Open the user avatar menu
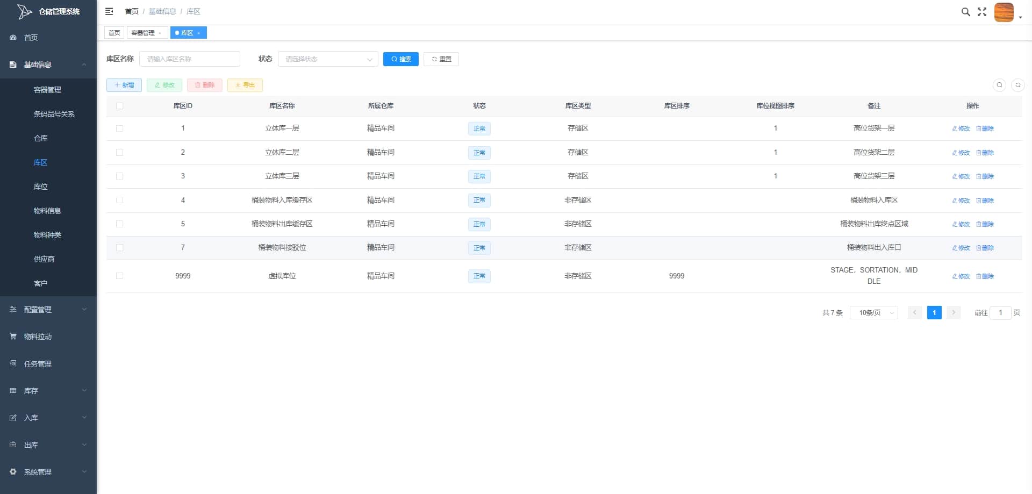This screenshot has height=494, width=1032. pyautogui.click(x=1004, y=12)
